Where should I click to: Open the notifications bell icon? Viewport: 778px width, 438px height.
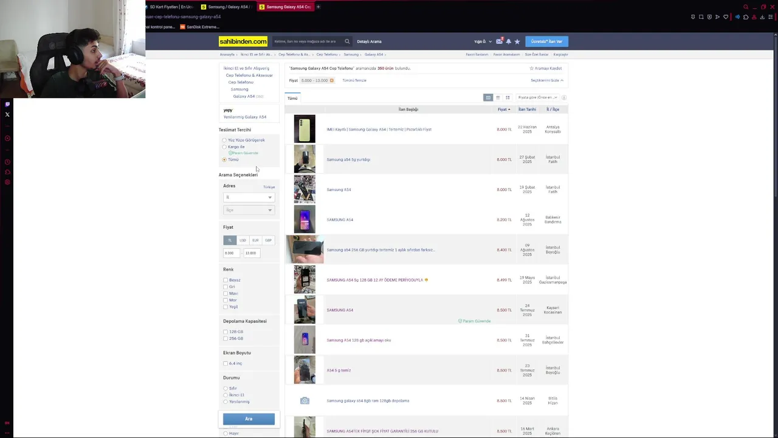509,41
